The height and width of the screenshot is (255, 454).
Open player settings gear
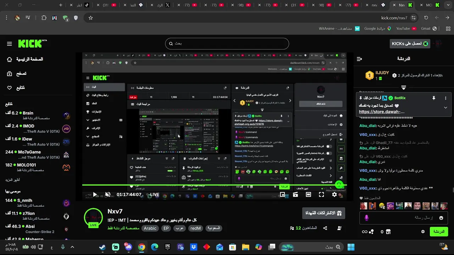(334, 194)
